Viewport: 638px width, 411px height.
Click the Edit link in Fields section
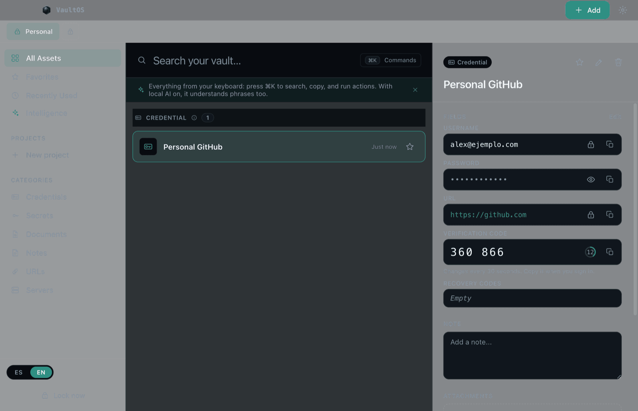(615, 117)
